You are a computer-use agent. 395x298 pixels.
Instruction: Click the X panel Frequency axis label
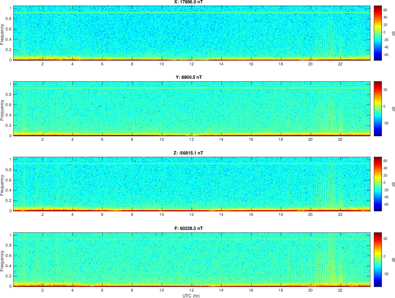click(x=2, y=34)
